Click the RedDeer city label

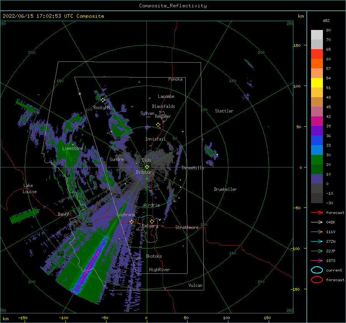coord(163,116)
